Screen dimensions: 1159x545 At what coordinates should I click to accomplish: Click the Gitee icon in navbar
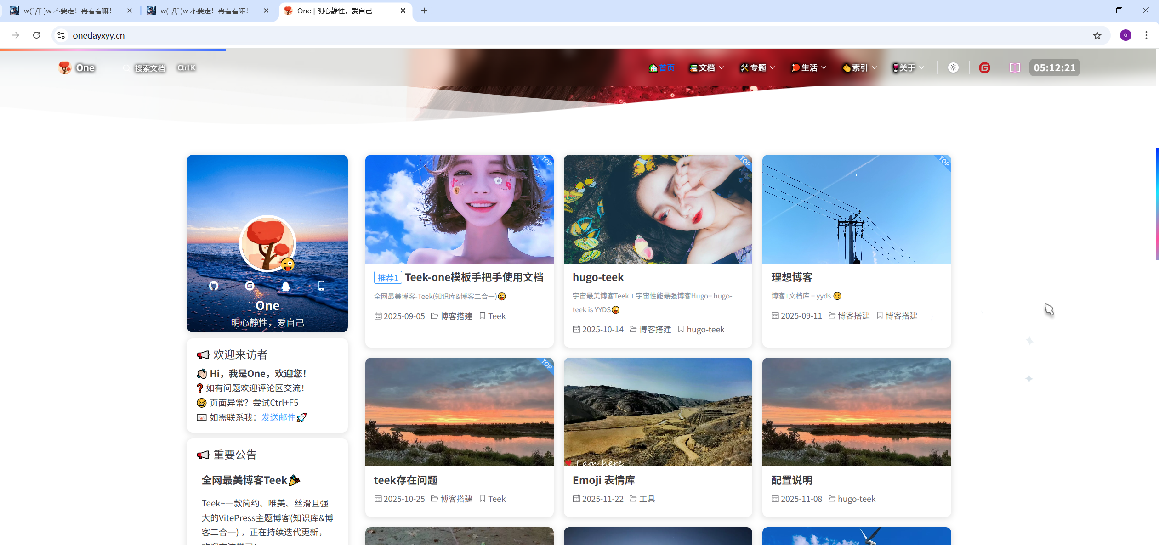(984, 68)
